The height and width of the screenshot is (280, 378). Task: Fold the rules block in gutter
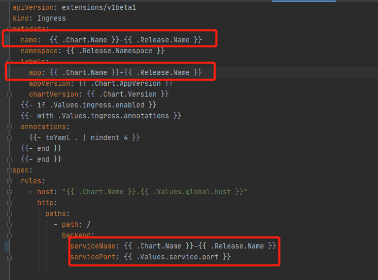click(9, 181)
